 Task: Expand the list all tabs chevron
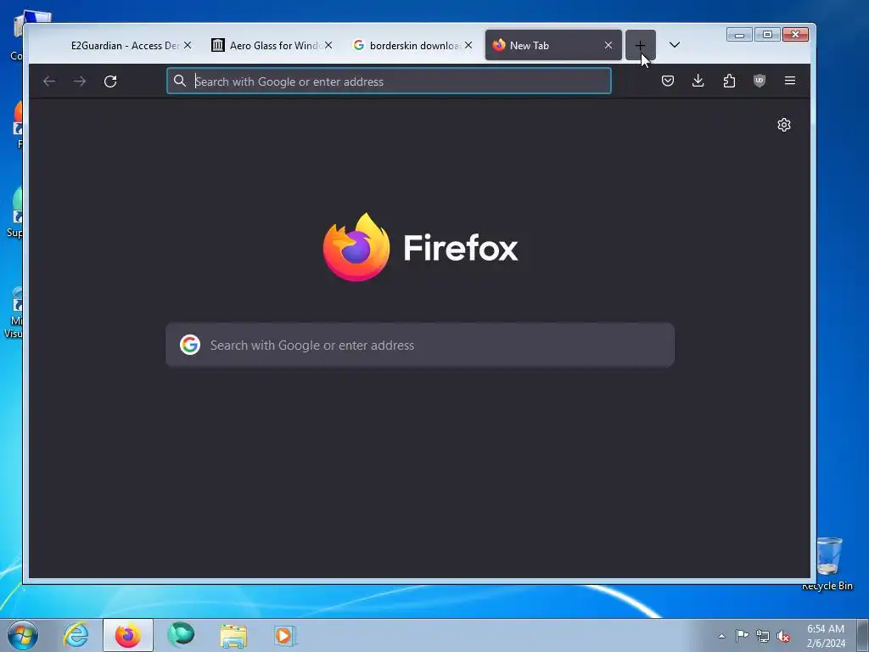675,45
